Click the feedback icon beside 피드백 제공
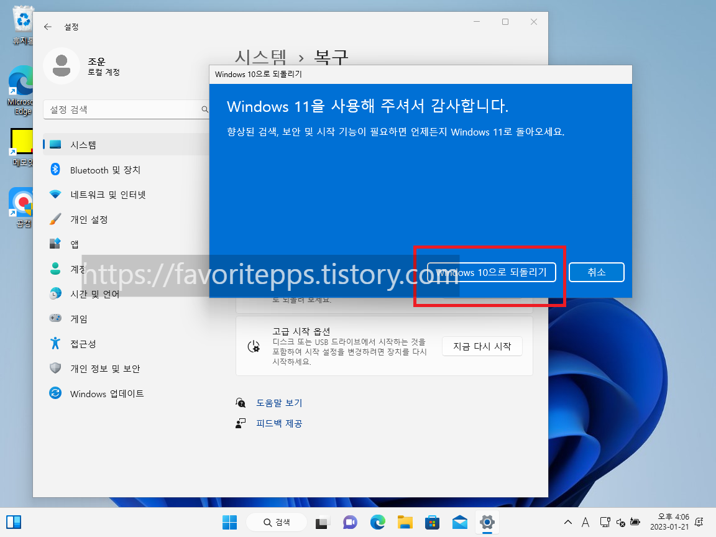716x537 pixels. pos(241,423)
